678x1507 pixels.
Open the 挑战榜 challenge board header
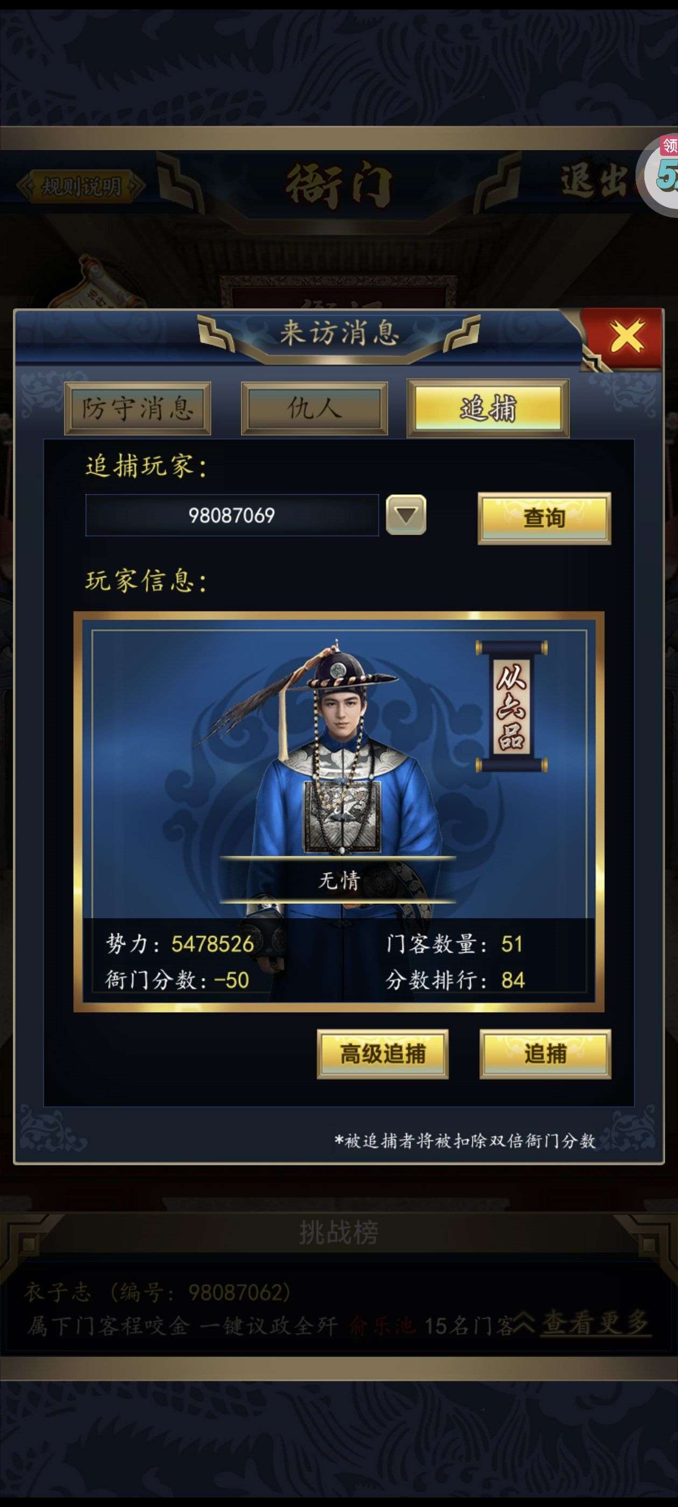point(338,1233)
